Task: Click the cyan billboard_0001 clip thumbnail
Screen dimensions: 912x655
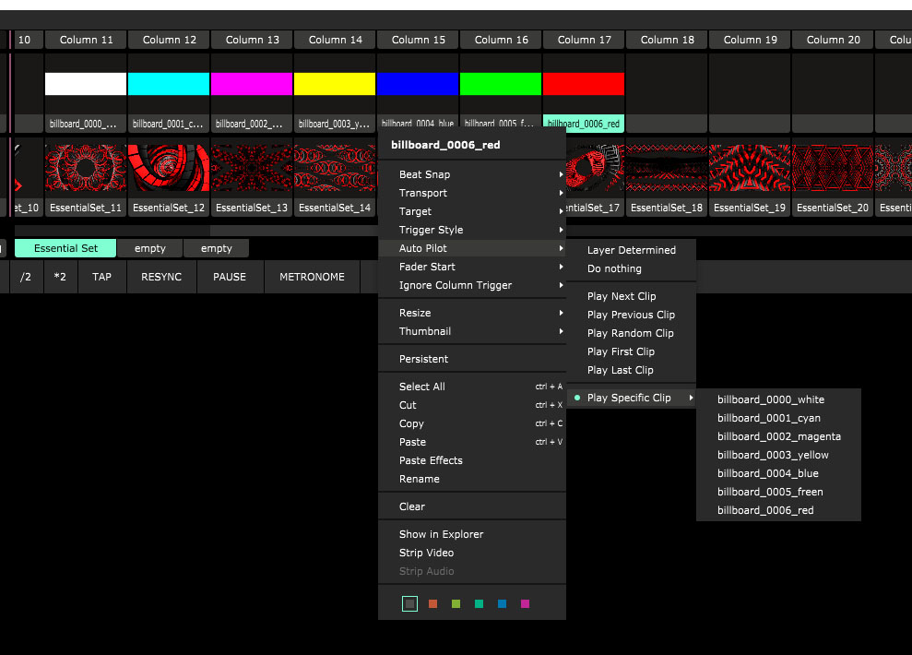Action: tap(169, 84)
